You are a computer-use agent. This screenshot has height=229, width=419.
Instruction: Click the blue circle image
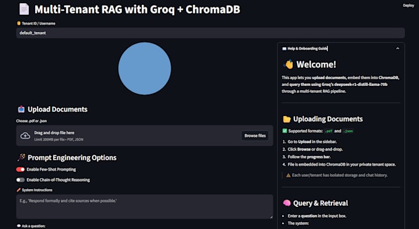coord(145,68)
